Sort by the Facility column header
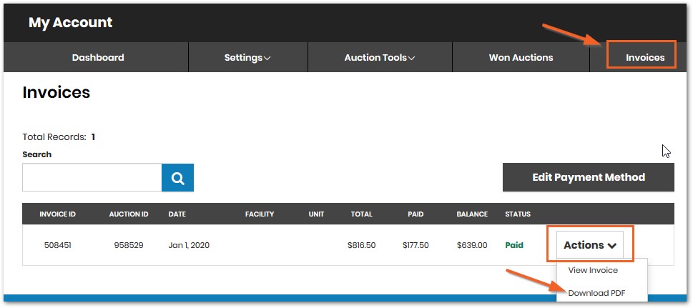Screen dimensions: 693x308 point(260,214)
